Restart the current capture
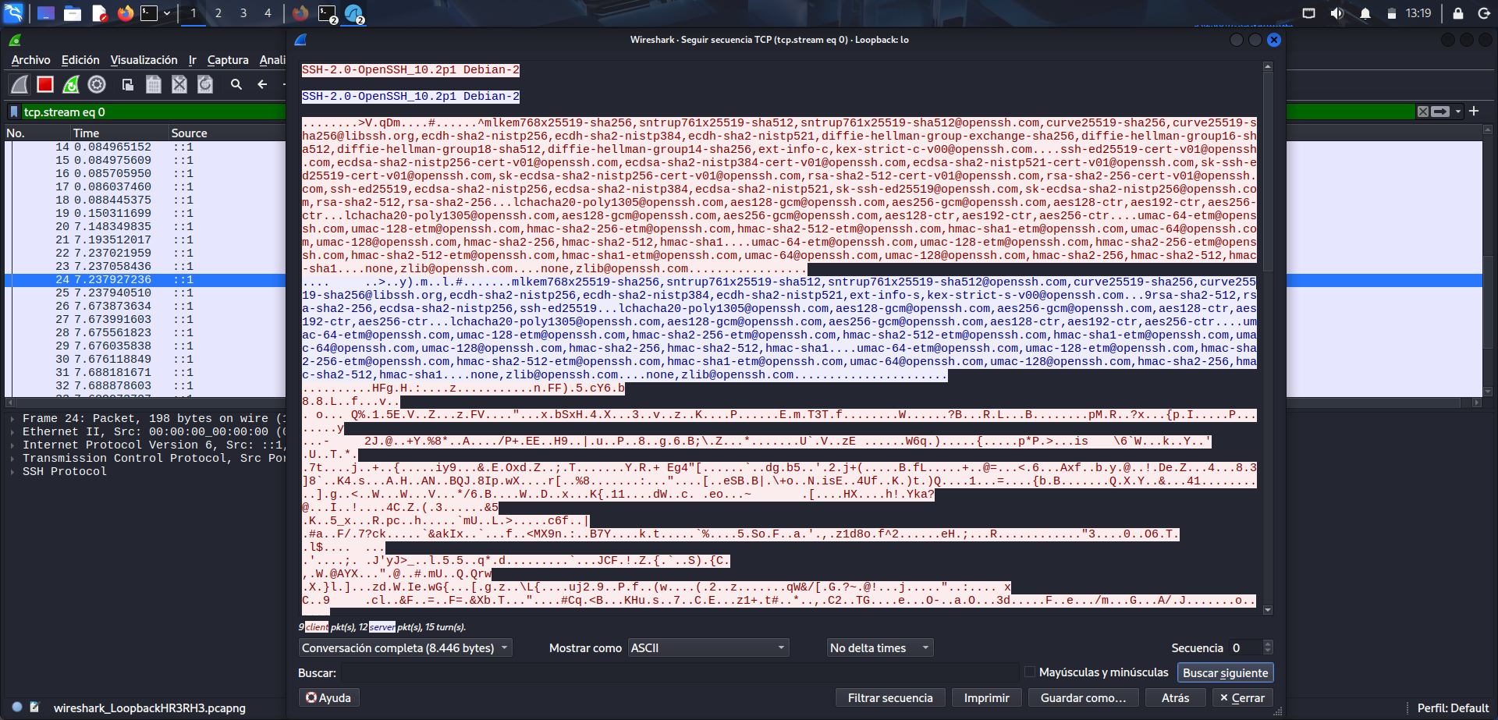This screenshot has height=720, width=1498. [71, 84]
